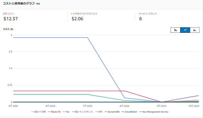Toggle the VPC legend series
Image resolution: width=203 pixels, height=118 pixels.
click(99, 112)
